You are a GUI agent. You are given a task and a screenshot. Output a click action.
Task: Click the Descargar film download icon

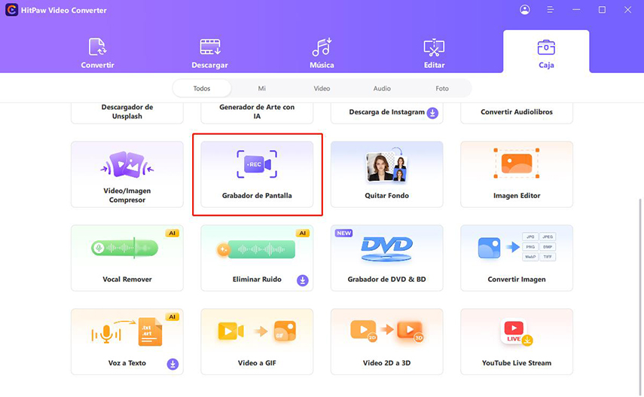coord(210,47)
